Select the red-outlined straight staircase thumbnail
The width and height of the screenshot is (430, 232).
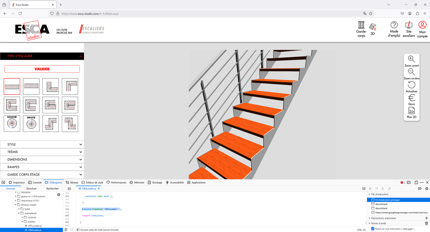[x=12, y=86]
